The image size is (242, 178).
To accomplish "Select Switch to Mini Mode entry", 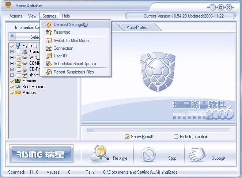I will 76,41.
